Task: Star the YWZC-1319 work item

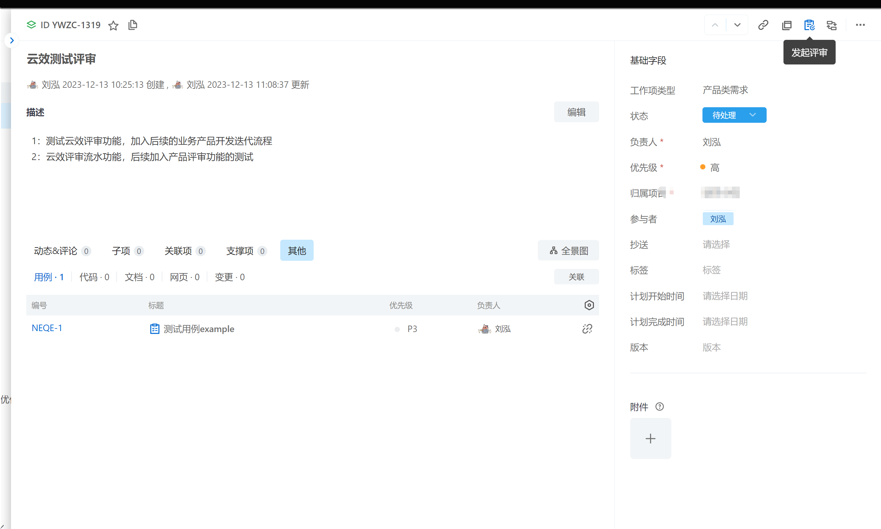Action: 113,25
